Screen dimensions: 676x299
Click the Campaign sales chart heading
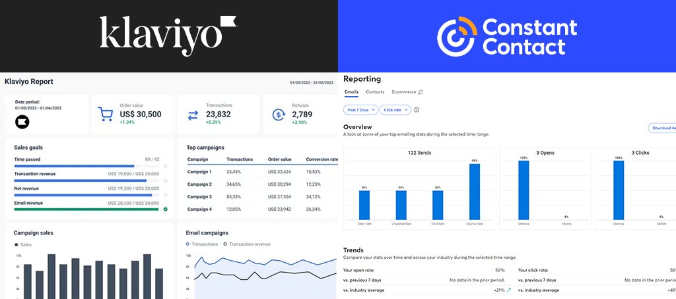coord(33,232)
